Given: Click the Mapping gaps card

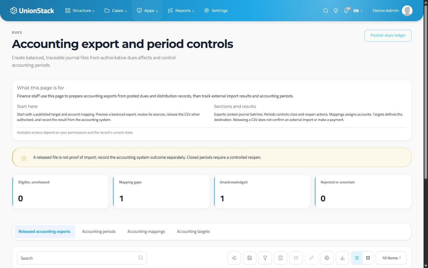Looking at the screenshot, I should click(161, 191).
